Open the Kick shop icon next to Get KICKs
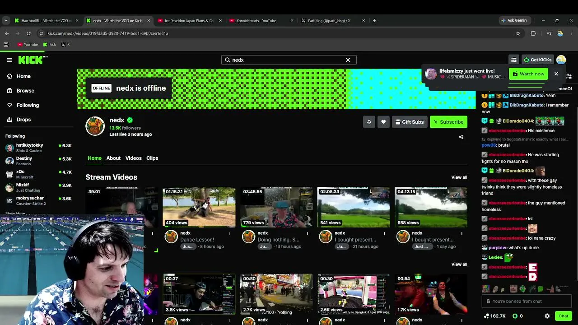Viewport: 578px width, 325px height. (x=514, y=60)
